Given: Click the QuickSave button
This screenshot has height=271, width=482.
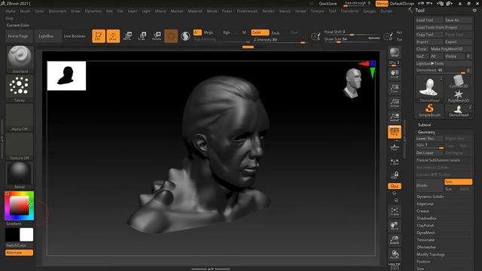Looking at the screenshot, I should click(x=328, y=4).
